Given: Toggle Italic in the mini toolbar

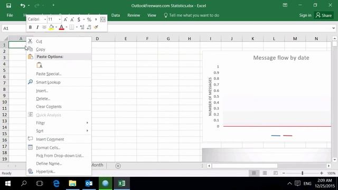Looking at the screenshot, I should [37, 27].
